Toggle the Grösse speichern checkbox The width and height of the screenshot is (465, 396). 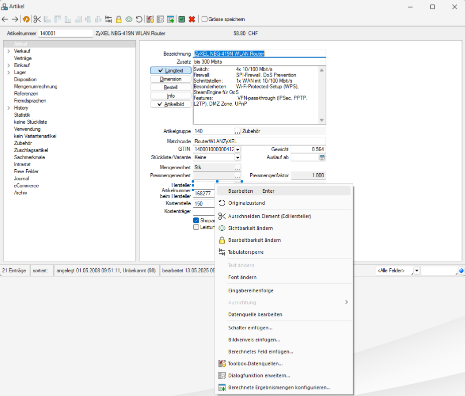[204, 19]
